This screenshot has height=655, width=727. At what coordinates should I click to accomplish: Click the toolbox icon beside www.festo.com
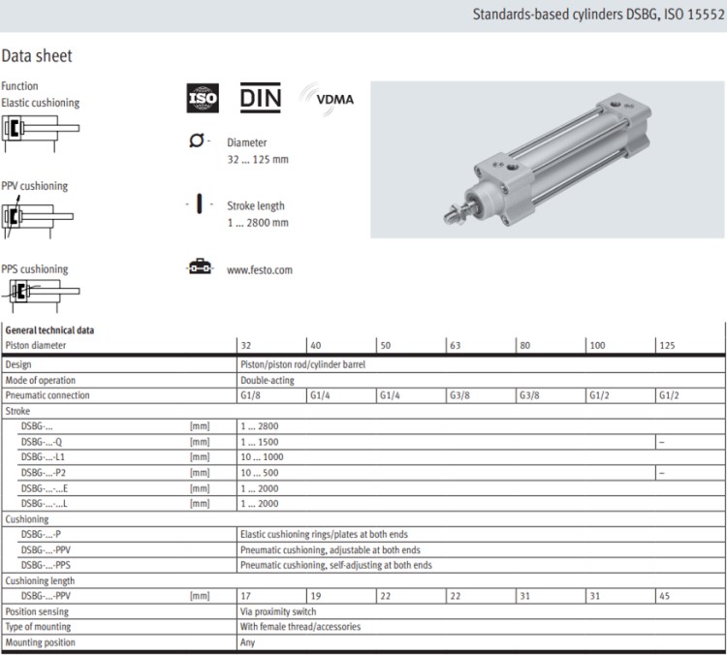tap(199, 268)
